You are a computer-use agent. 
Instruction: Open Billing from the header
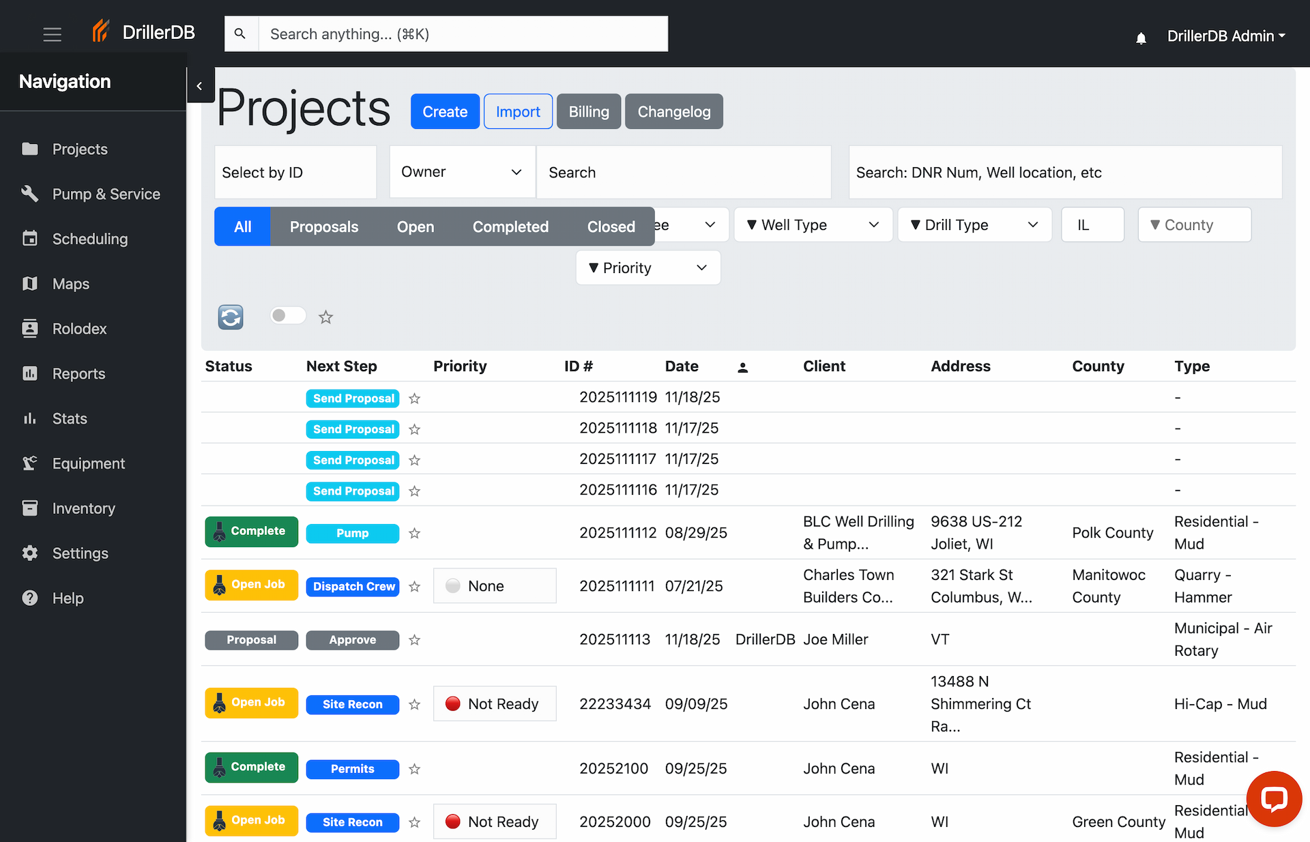588,111
